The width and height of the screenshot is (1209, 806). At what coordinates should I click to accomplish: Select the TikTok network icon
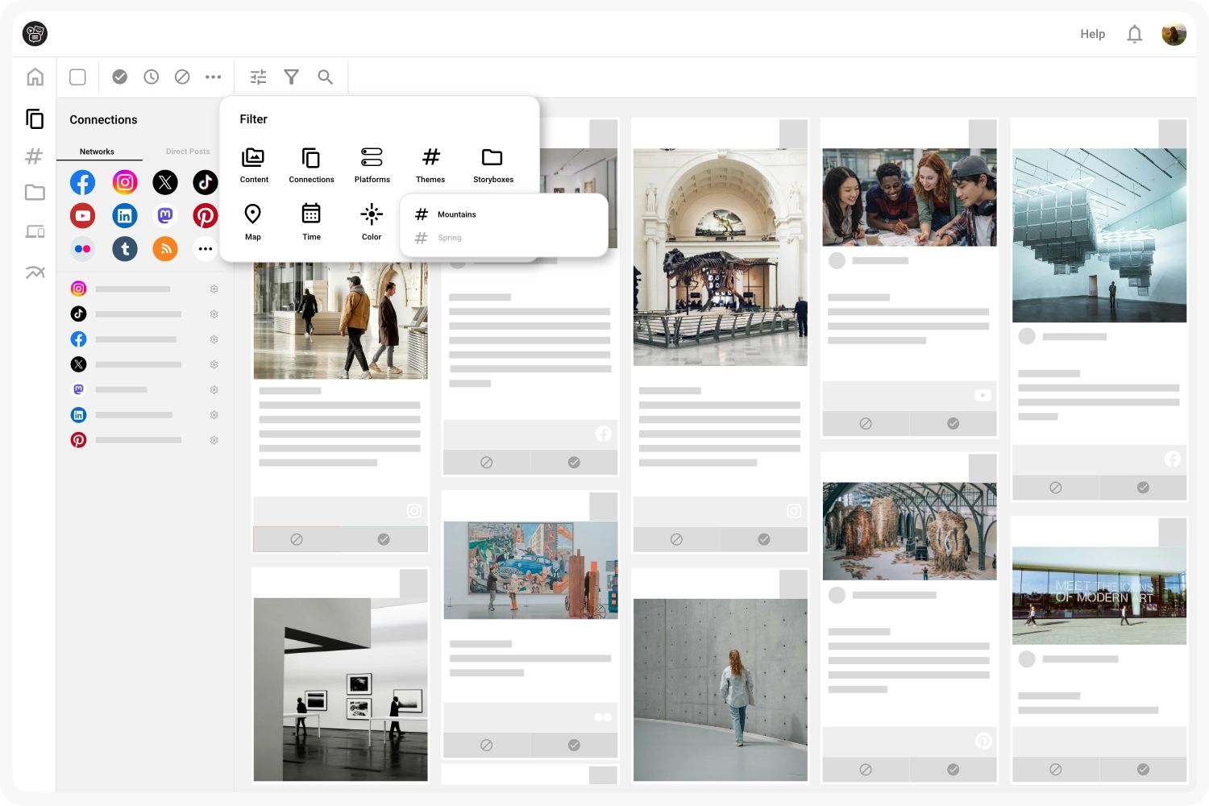[x=205, y=183]
